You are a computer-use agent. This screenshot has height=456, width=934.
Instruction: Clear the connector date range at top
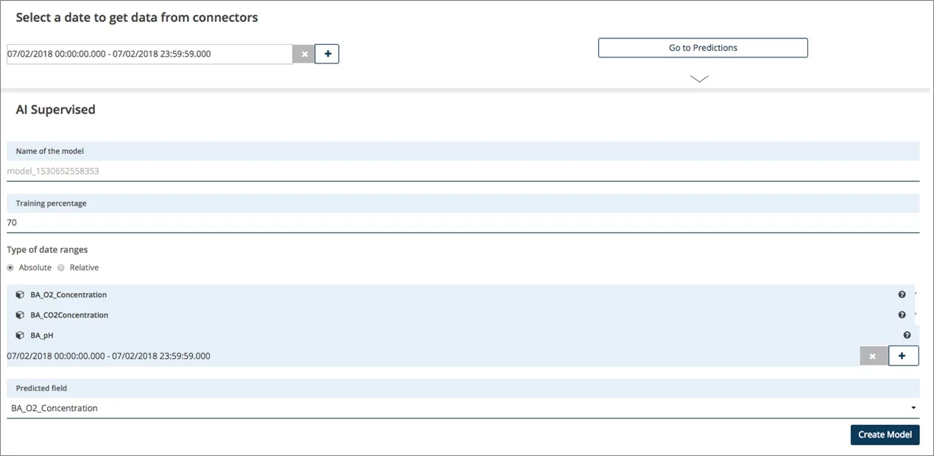pyautogui.click(x=304, y=54)
